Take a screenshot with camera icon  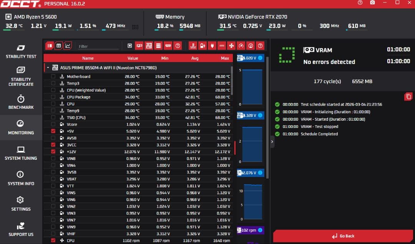pos(372,3)
